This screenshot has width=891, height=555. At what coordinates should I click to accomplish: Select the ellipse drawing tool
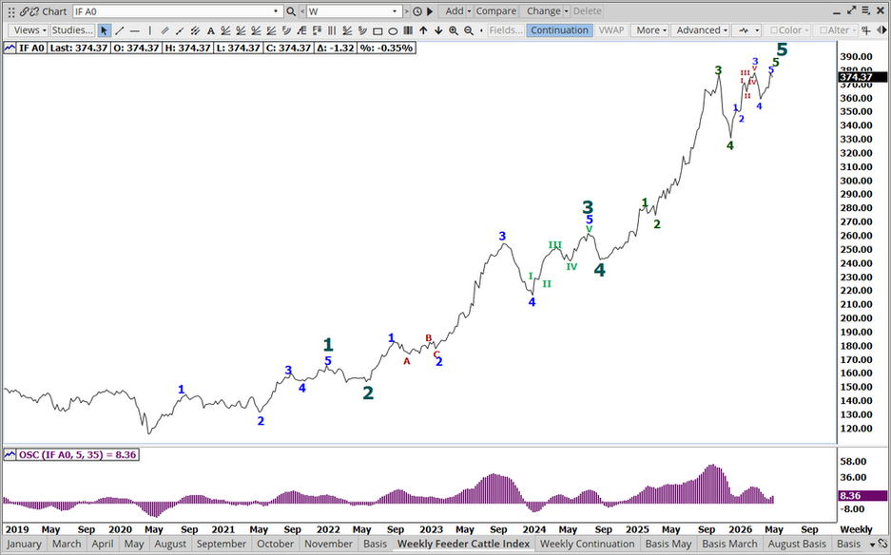pyautogui.click(x=393, y=30)
